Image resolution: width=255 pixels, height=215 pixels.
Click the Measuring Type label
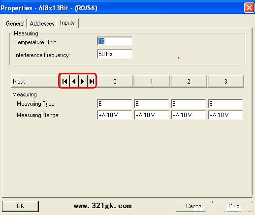(x=36, y=104)
